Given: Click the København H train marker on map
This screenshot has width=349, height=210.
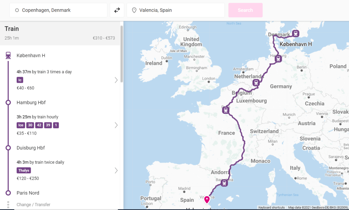Looking at the screenshot, I should (295, 33).
